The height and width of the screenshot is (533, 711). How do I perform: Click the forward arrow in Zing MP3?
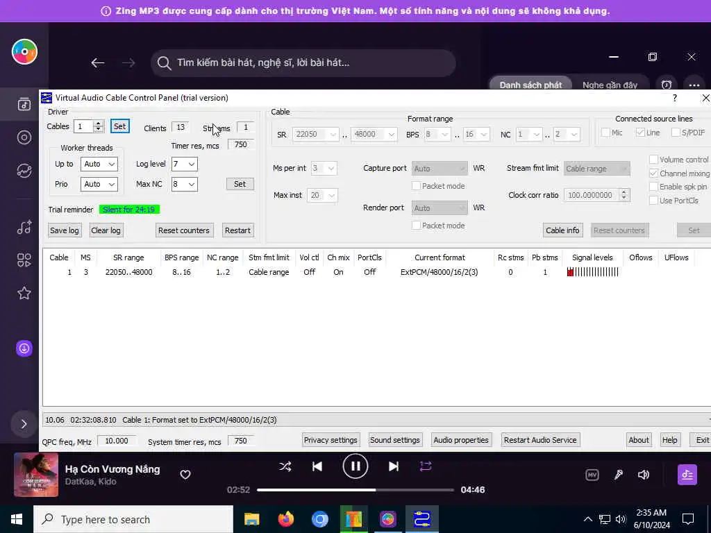(128, 62)
